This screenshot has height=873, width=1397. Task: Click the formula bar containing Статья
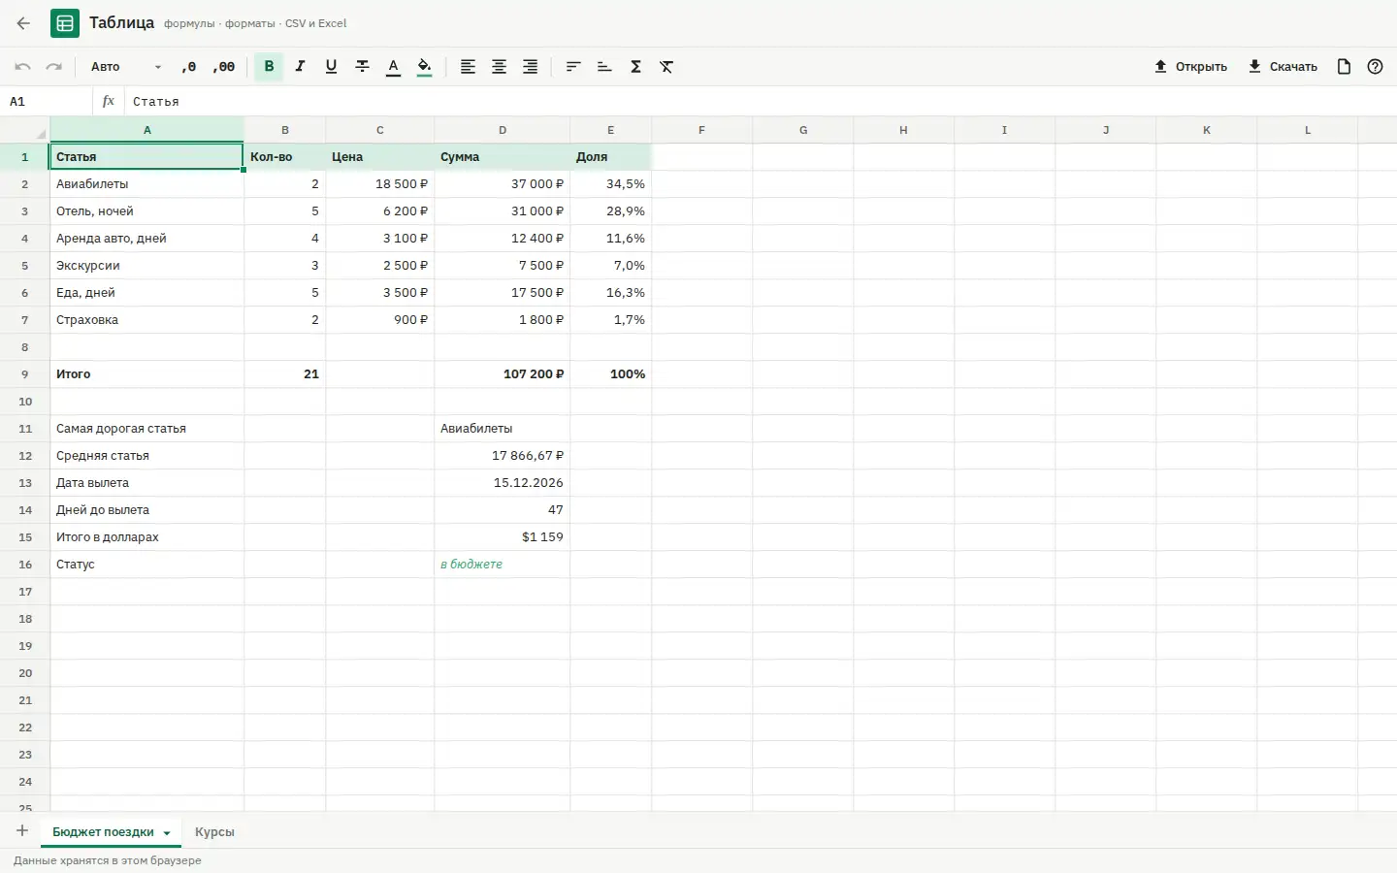761,102
